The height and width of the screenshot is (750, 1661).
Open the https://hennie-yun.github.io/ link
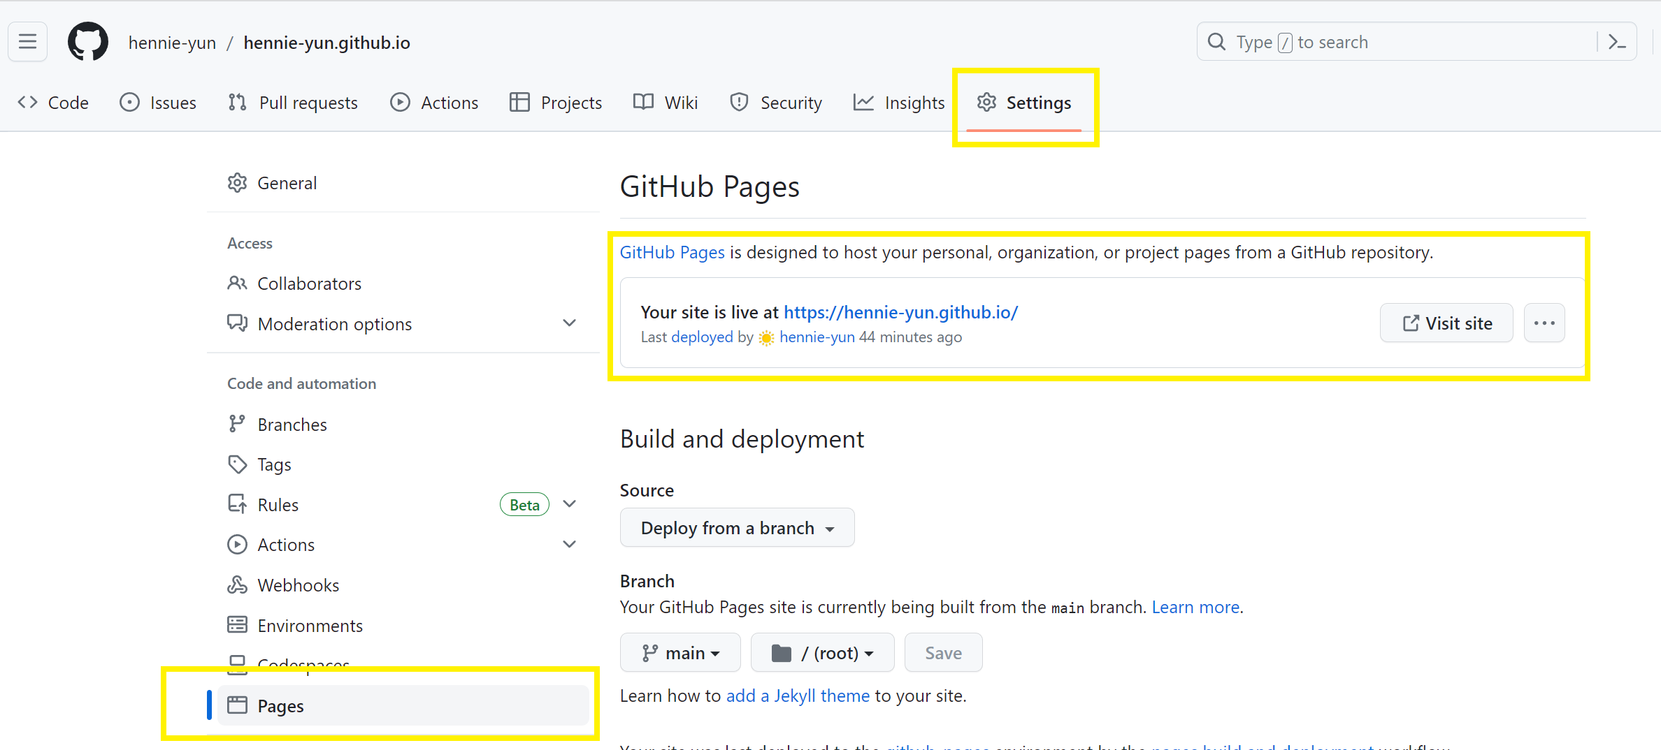(900, 312)
